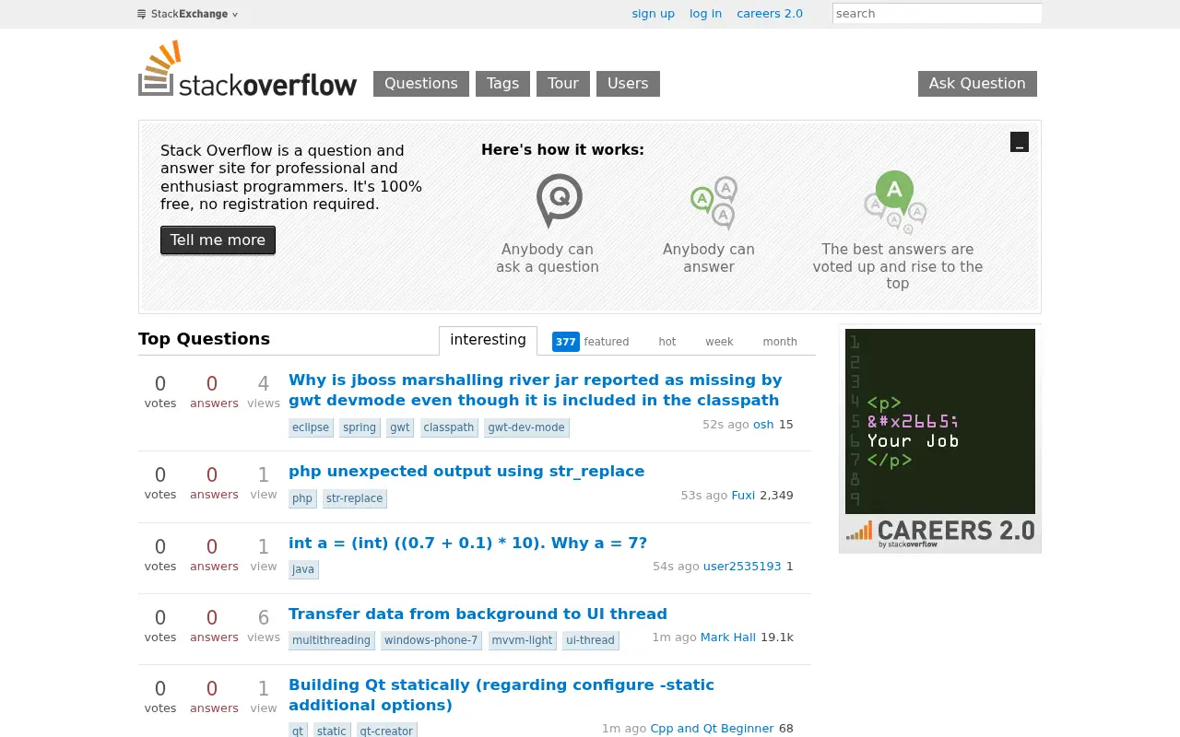Image resolution: width=1180 pixels, height=737 pixels.
Task: Click the anybody-can-answer bubbles icon
Action: pyautogui.click(x=714, y=203)
